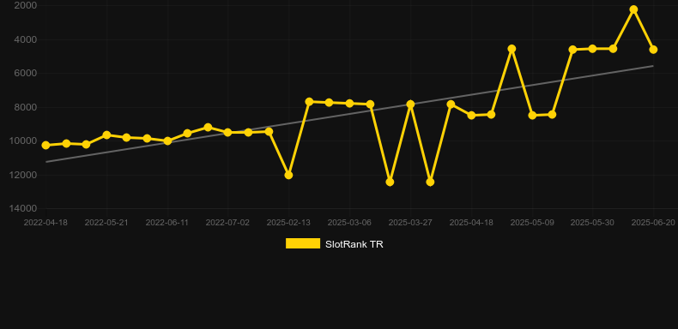
Task: Select the data point above 2022-07-02
Action: pos(228,132)
